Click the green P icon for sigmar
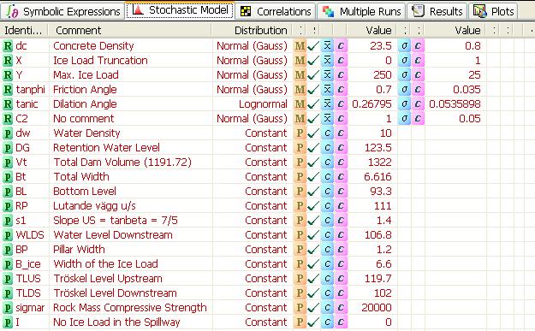Viewport: 535px width, 331px height. coord(8,308)
